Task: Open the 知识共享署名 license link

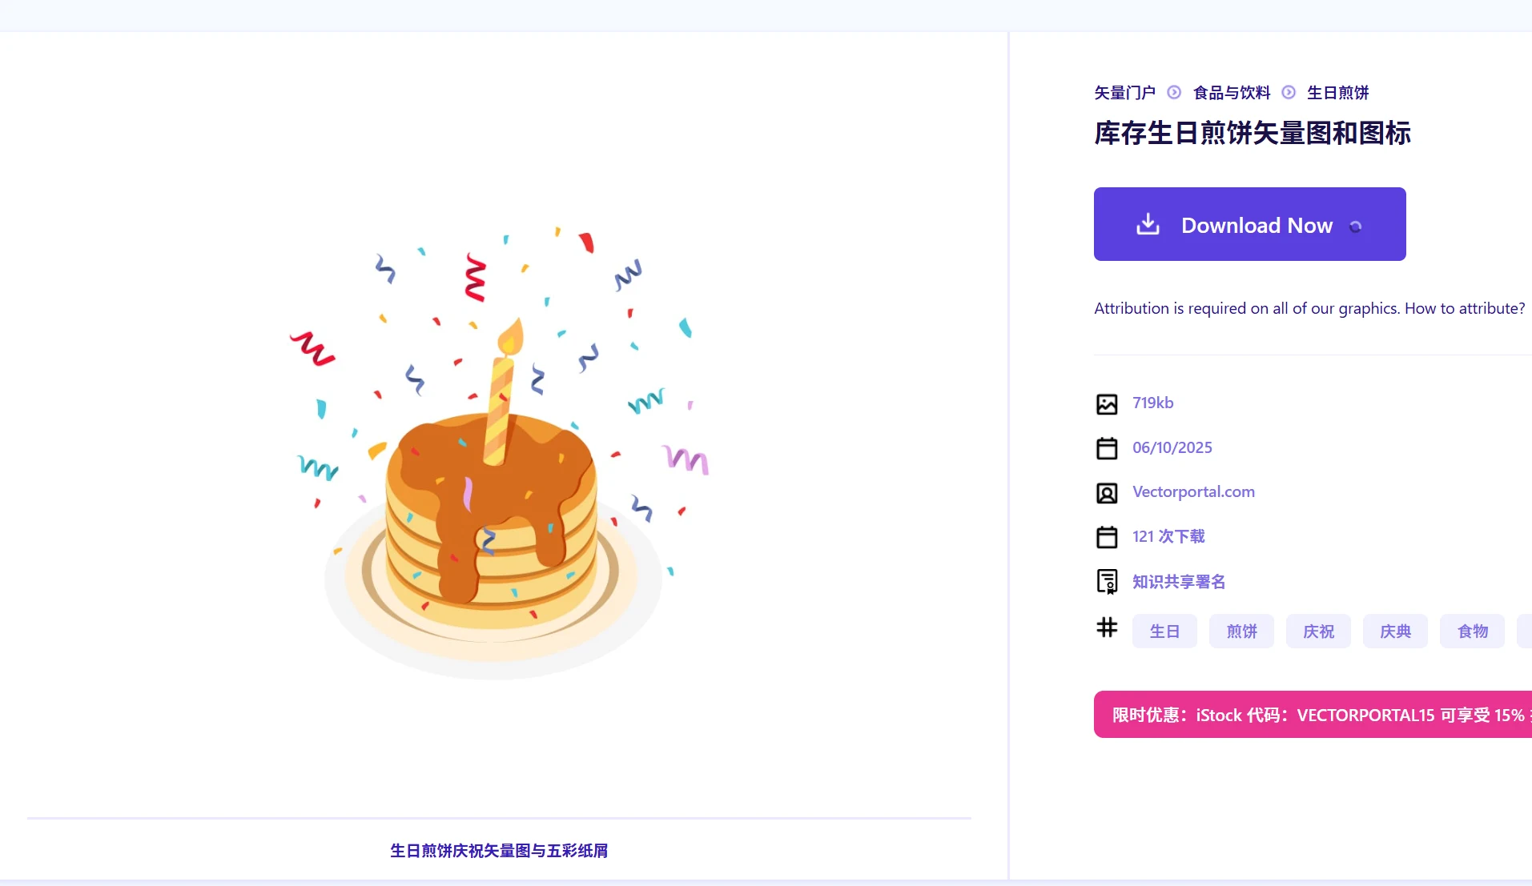Action: point(1179,582)
